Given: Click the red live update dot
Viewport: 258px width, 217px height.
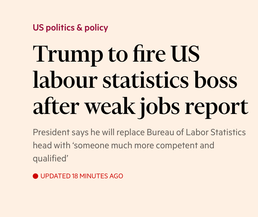Looking at the screenshot, I should (x=35, y=176).
